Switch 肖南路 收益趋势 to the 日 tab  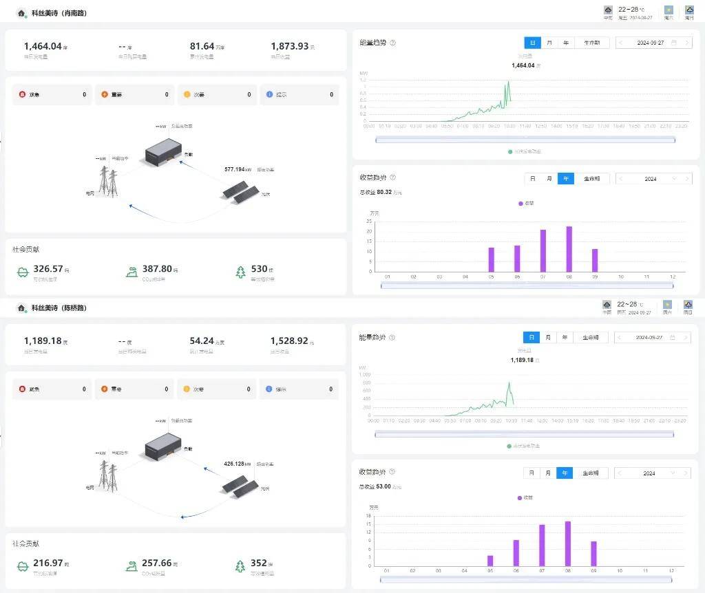point(532,179)
